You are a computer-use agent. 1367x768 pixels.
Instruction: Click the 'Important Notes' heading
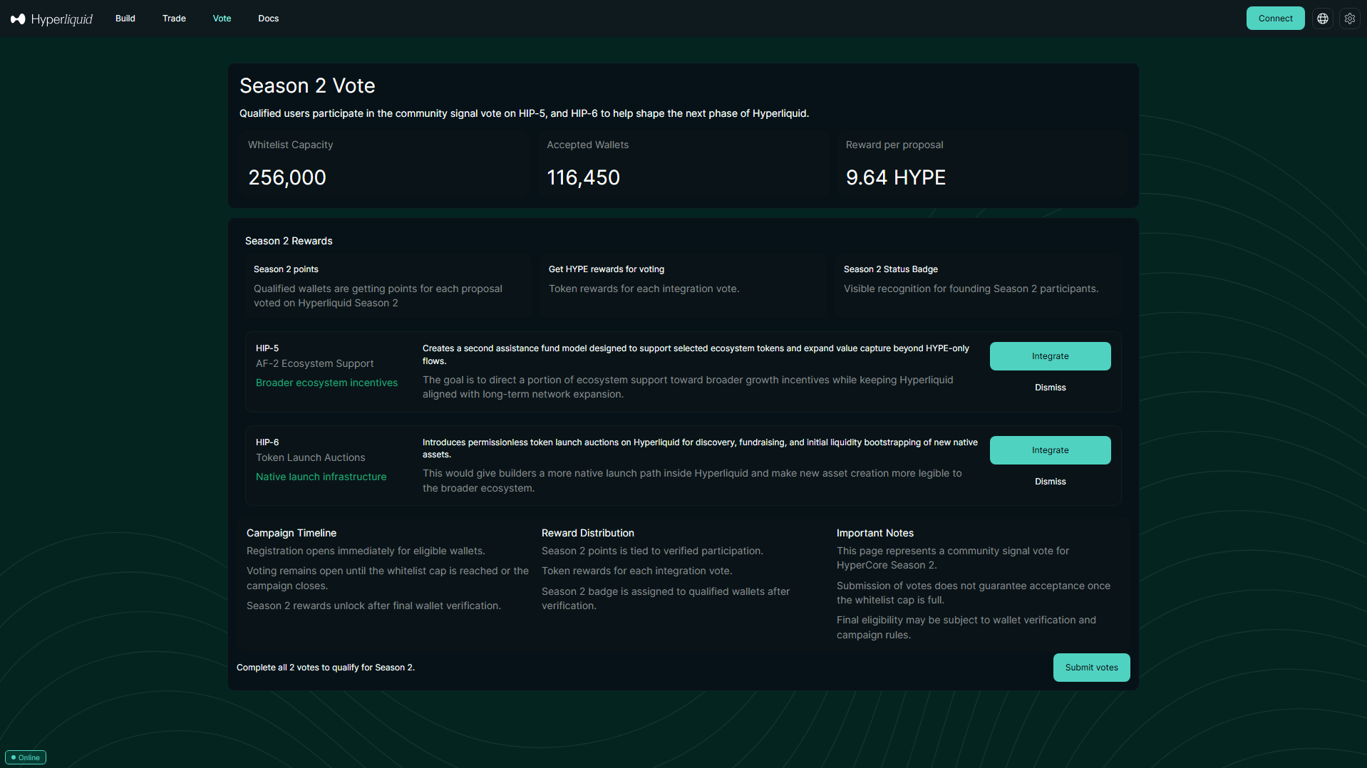875,533
